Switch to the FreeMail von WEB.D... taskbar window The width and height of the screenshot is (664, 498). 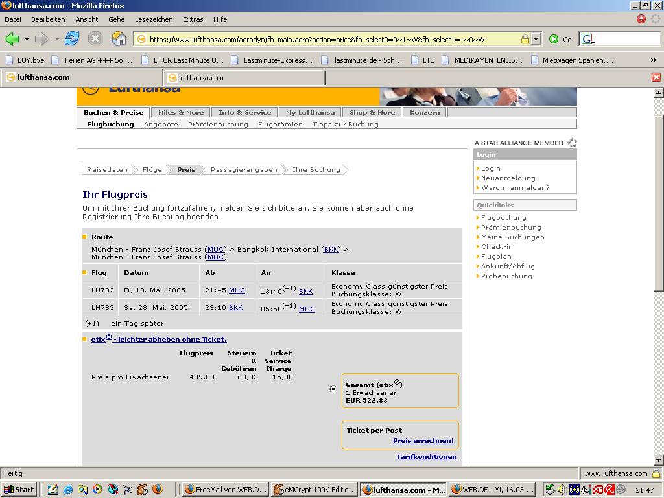coord(226,490)
